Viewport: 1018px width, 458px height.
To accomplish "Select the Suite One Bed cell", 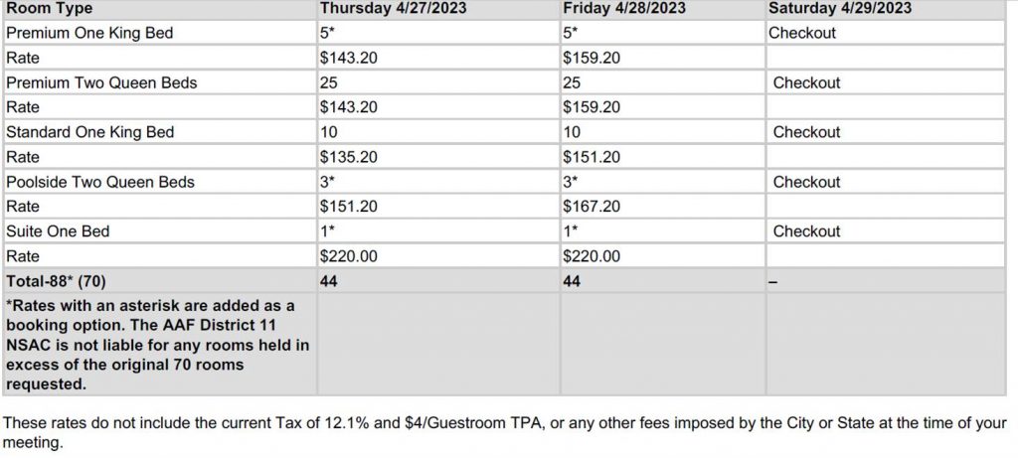I will (x=160, y=230).
